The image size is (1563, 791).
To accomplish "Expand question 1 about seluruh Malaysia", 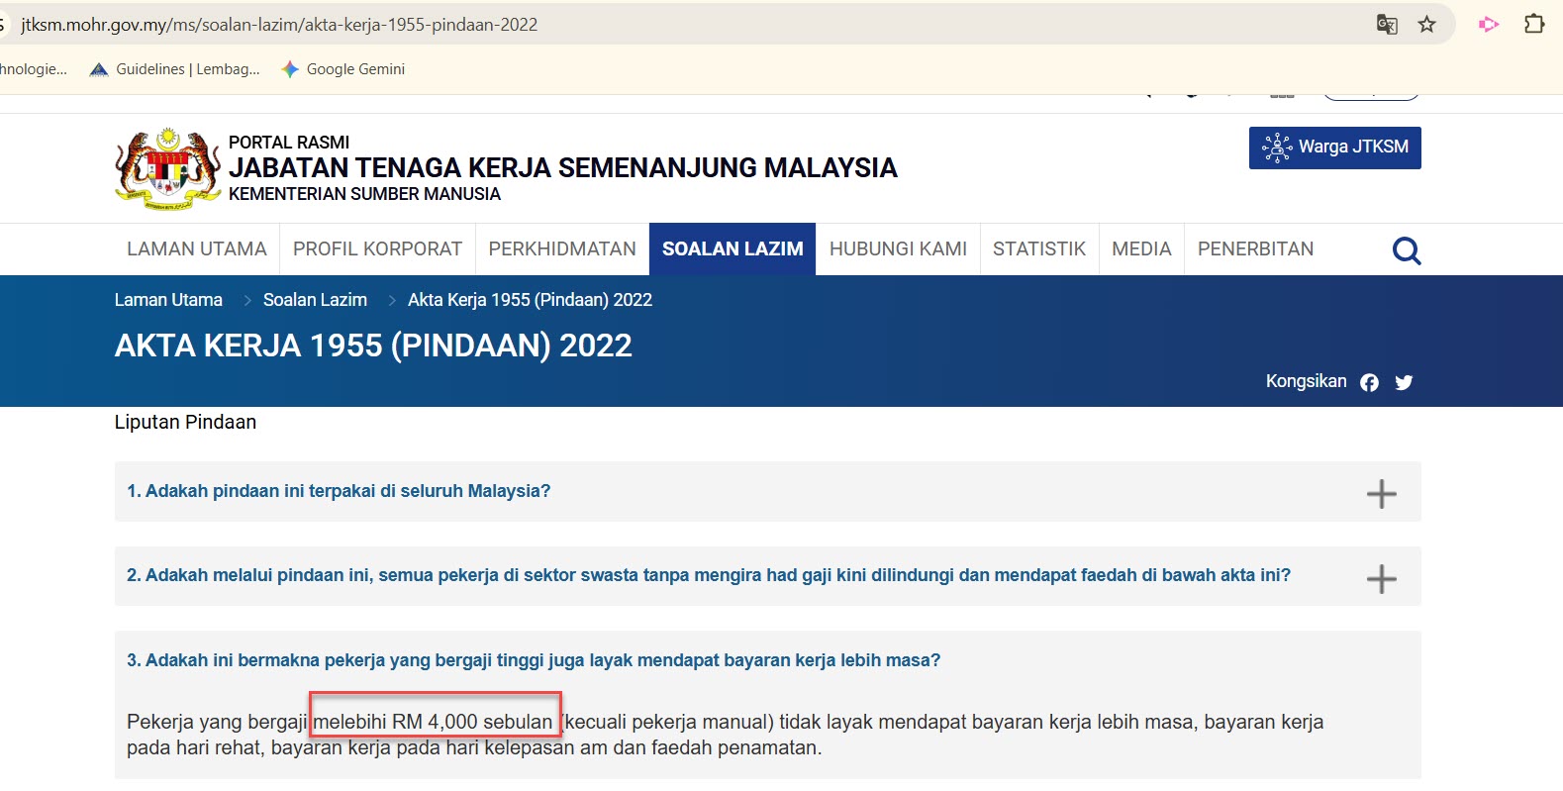I will coord(1381,493).
